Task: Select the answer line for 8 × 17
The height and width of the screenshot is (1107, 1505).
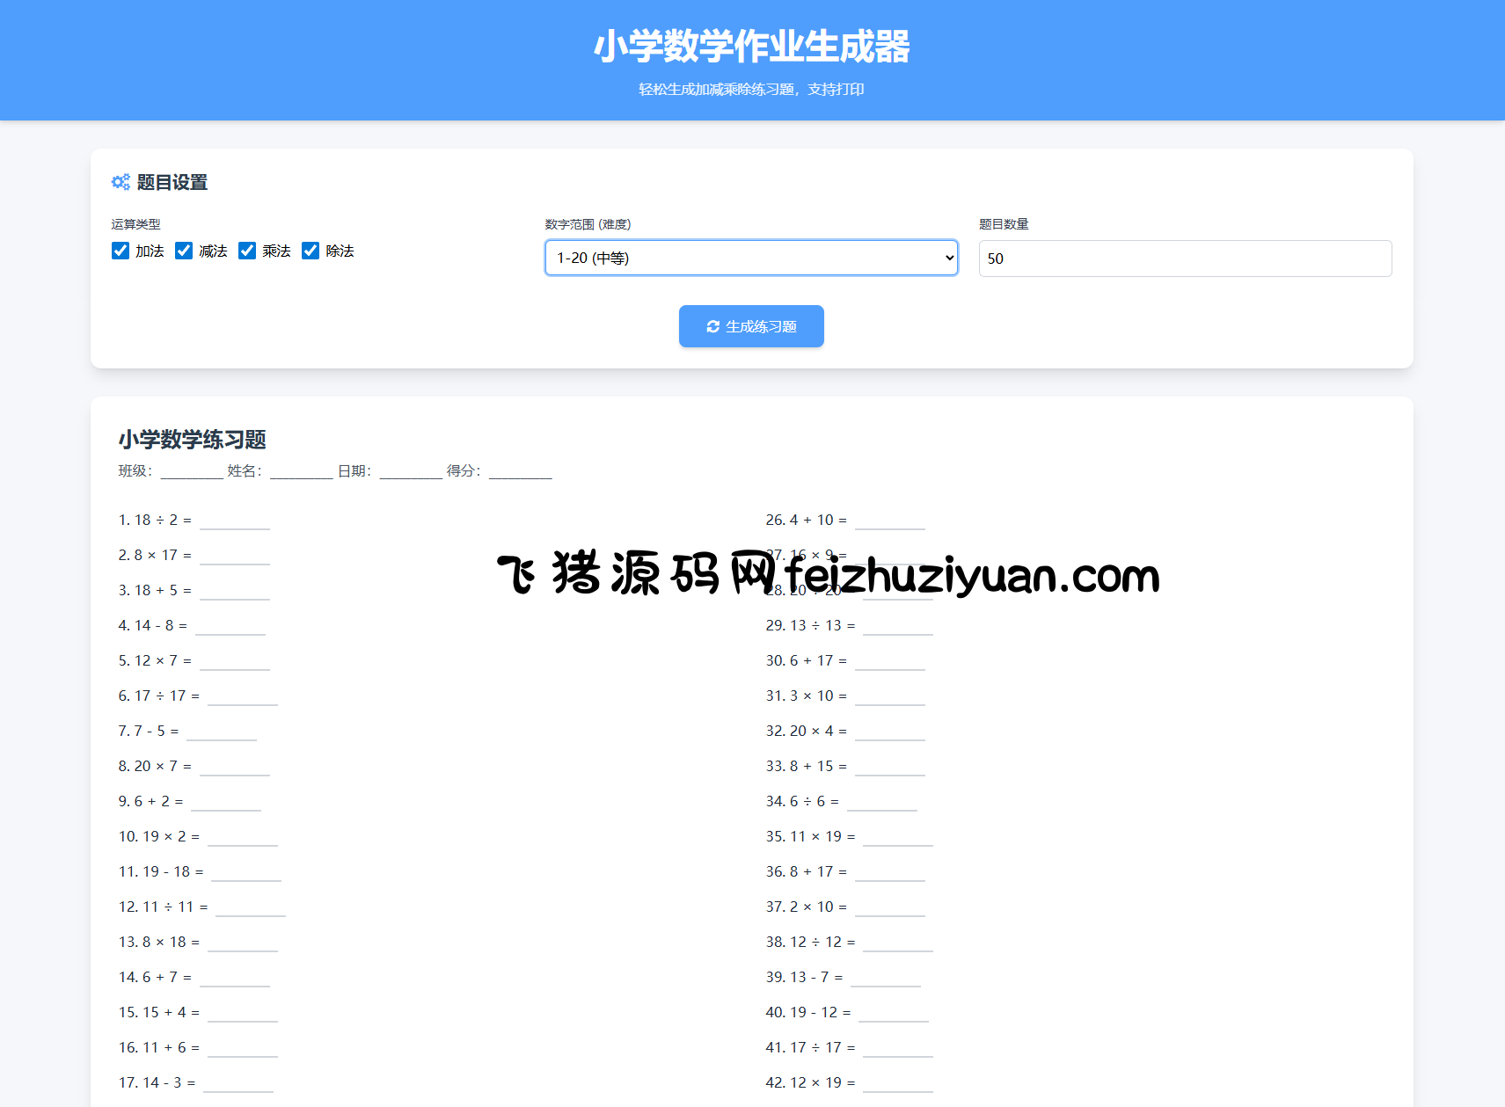Action: click(235, 557)
